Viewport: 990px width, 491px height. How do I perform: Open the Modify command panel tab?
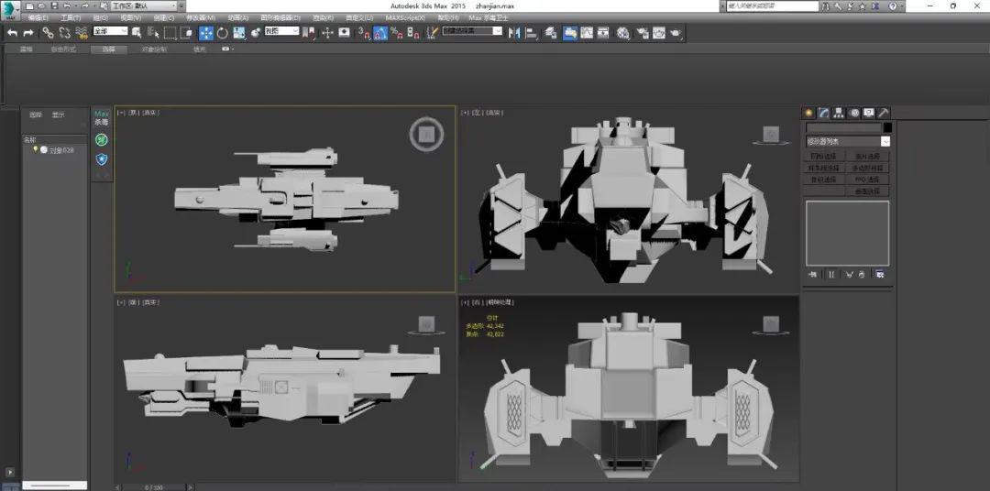tap(823, 113)
